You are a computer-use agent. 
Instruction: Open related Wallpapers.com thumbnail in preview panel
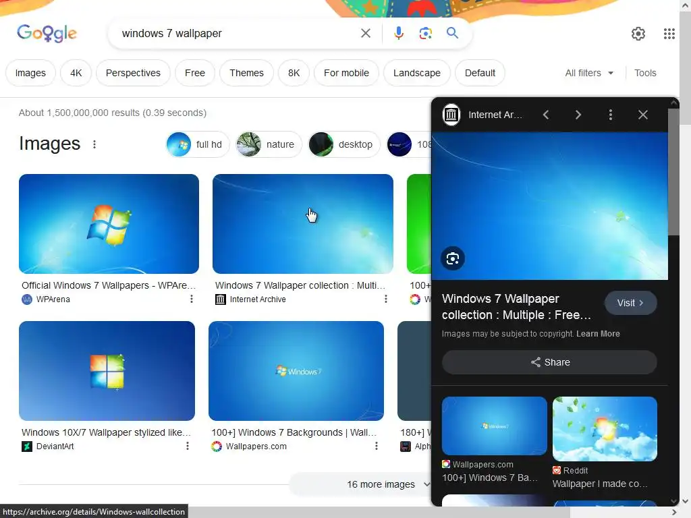(x=494, y=426)
